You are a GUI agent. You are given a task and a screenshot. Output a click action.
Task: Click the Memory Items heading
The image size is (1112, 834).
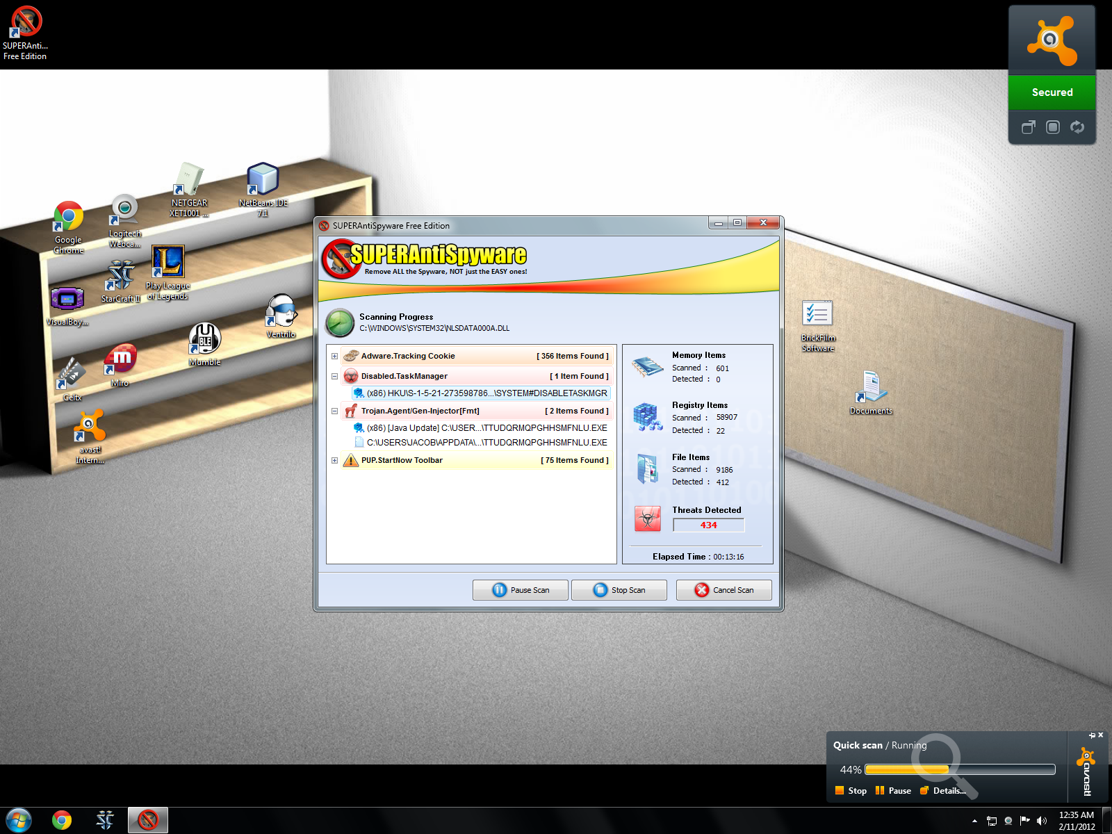point(698,355)
